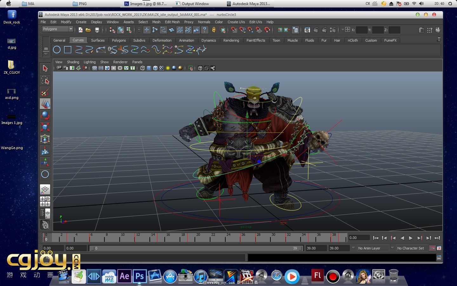Activate the Paint Selection tool
The height and width of the screenshot is (286, 457).
click(45, 92)
